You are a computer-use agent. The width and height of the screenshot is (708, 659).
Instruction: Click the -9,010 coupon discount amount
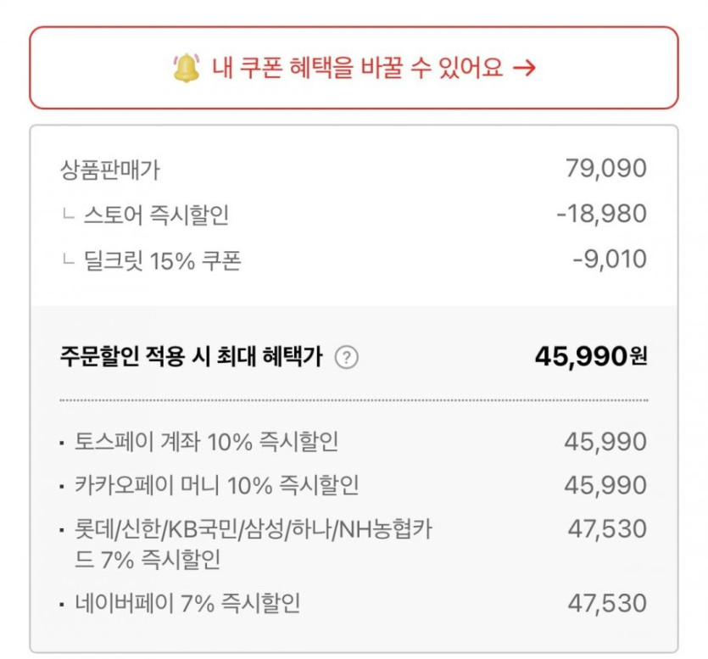coord(609,259)
